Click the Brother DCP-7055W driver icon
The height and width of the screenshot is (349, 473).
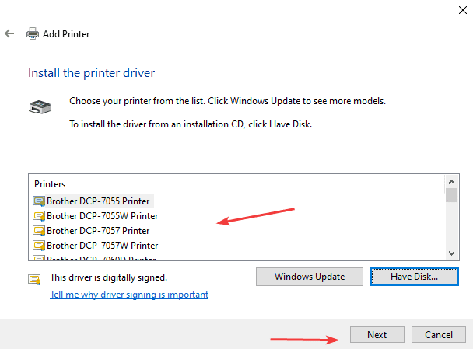[x=39, y=216]
